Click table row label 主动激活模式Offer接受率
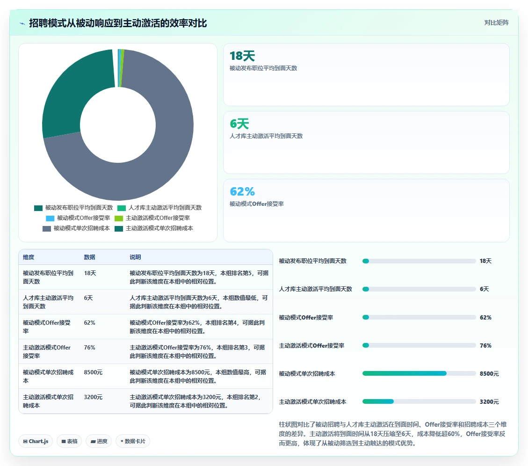Screen dimensions: 528x466 [x=47, y=351]
